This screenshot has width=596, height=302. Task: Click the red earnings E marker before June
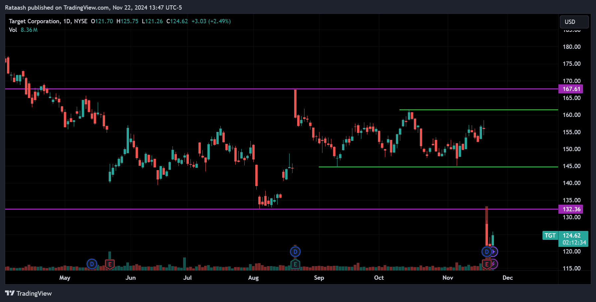pos(110,264)
